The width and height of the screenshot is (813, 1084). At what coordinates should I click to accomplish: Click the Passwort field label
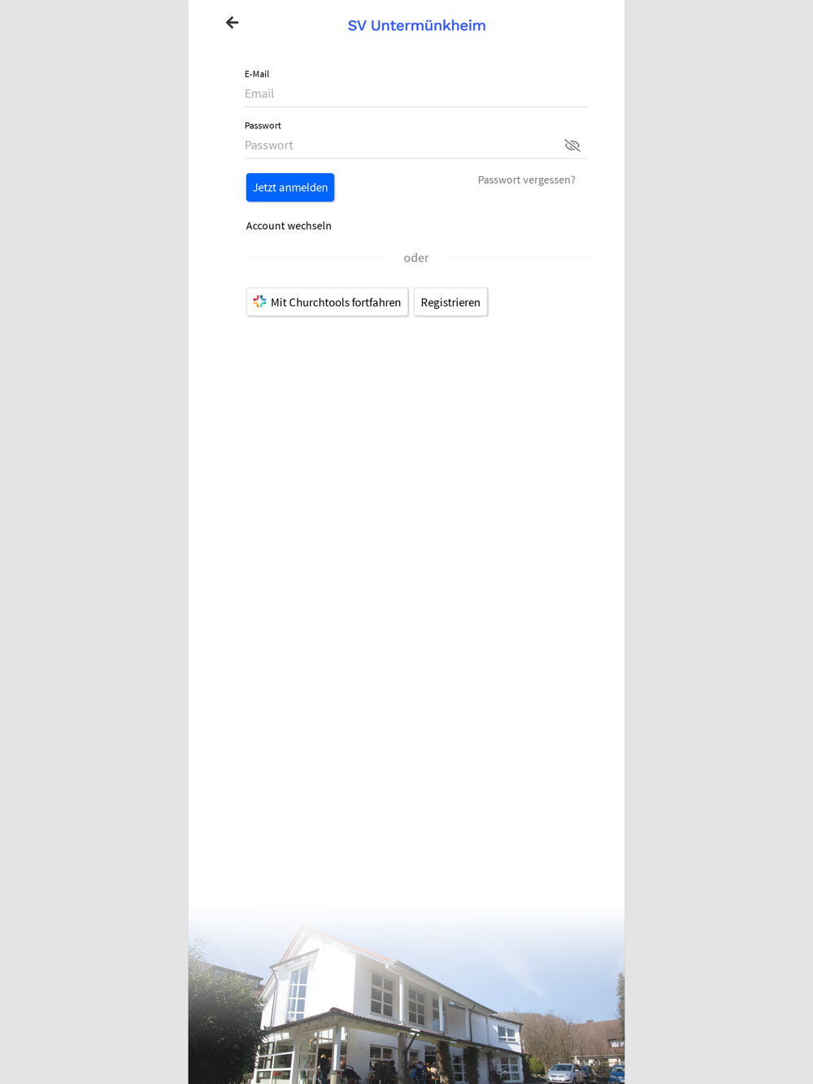[263, 126]
